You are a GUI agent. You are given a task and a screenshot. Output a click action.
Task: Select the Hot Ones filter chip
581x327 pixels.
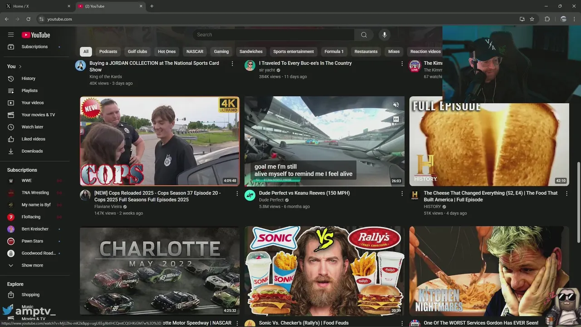(x=167, y=52)
